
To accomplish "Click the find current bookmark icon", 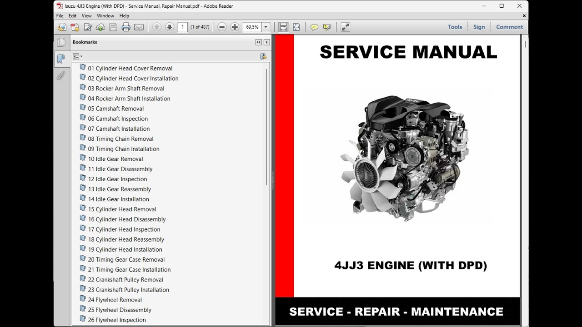I will tap(263, 56).
